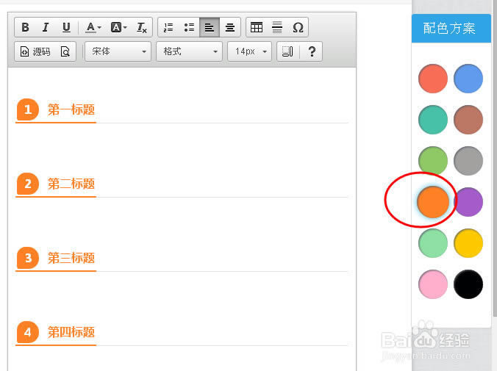Click the help question mark icon
497x371 pixels.
312,52
